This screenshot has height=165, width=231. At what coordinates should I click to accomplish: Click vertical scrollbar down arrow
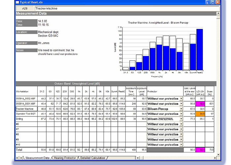(x=218, y=154)
